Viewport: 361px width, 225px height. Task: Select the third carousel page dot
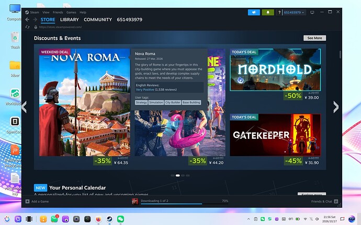183,175
